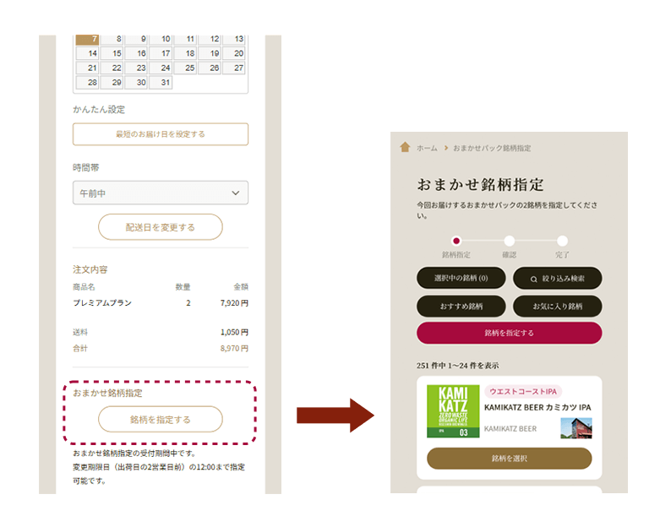Click the 絞り込み検索 magnifier icon

click(533, 279)
